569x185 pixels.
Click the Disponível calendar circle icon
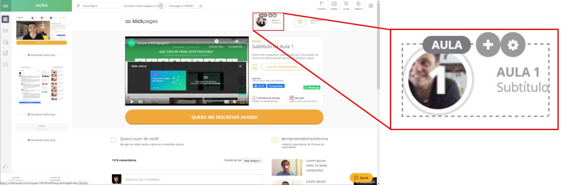point(300,21)
